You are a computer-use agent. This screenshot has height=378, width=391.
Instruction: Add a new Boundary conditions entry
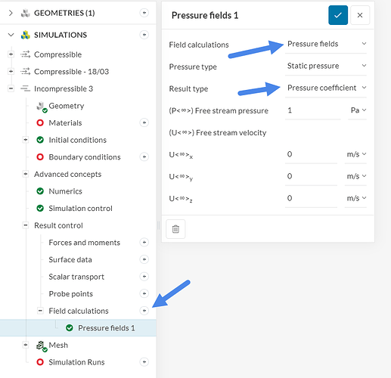point(144,156)
